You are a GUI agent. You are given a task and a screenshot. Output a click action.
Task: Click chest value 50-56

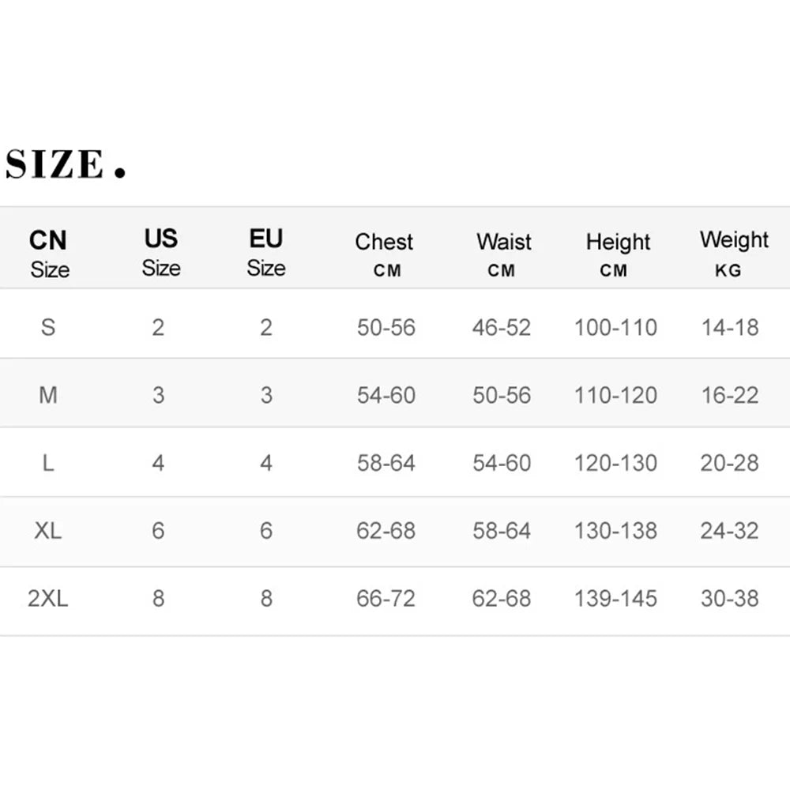point(386,327)
